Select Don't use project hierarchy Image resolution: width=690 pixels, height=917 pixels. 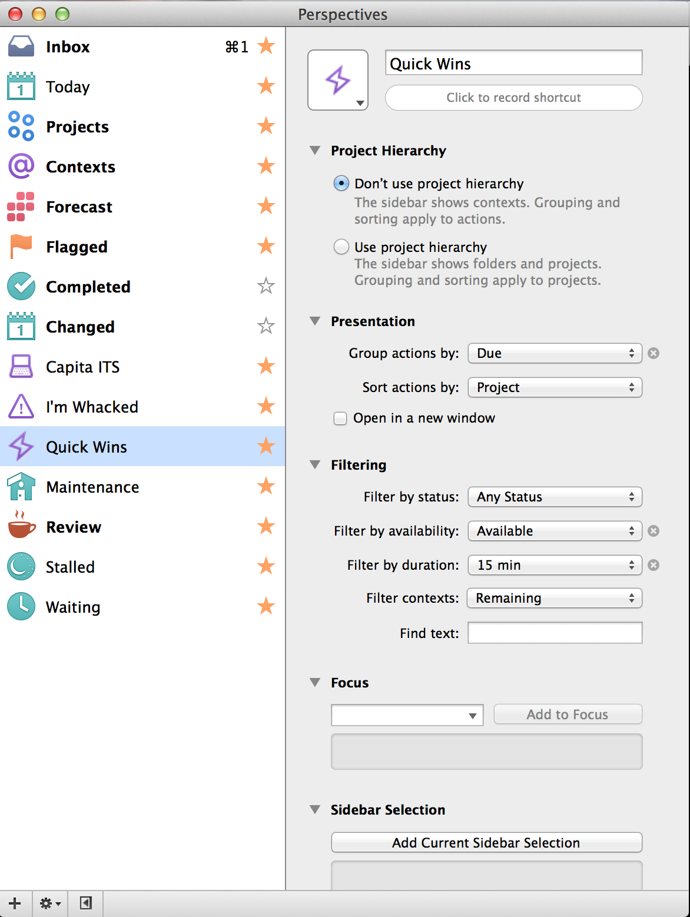coord(341,184)
